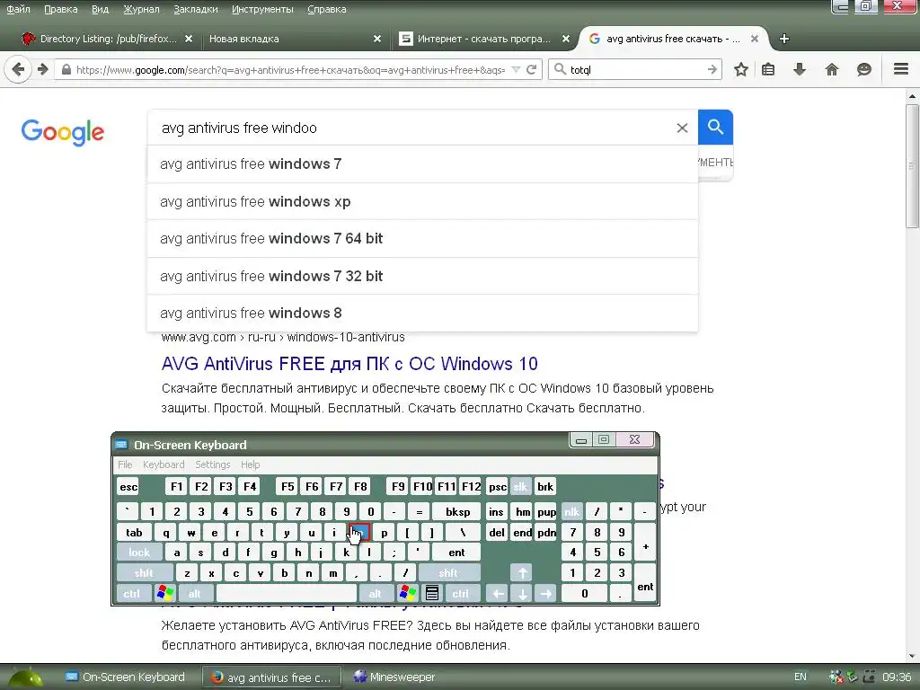Select suggestion avg antivirus free windows xp

tap(422, 201)
